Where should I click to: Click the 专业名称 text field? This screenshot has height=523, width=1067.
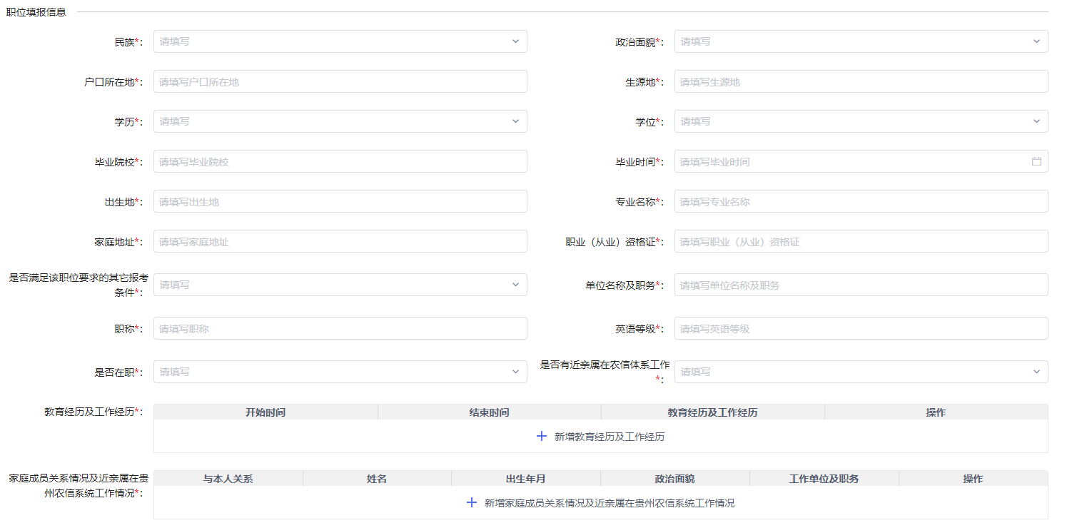861,201
